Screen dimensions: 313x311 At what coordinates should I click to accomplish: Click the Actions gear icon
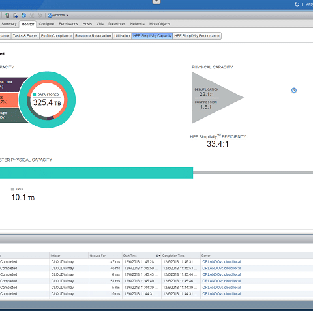click(50, 15)
